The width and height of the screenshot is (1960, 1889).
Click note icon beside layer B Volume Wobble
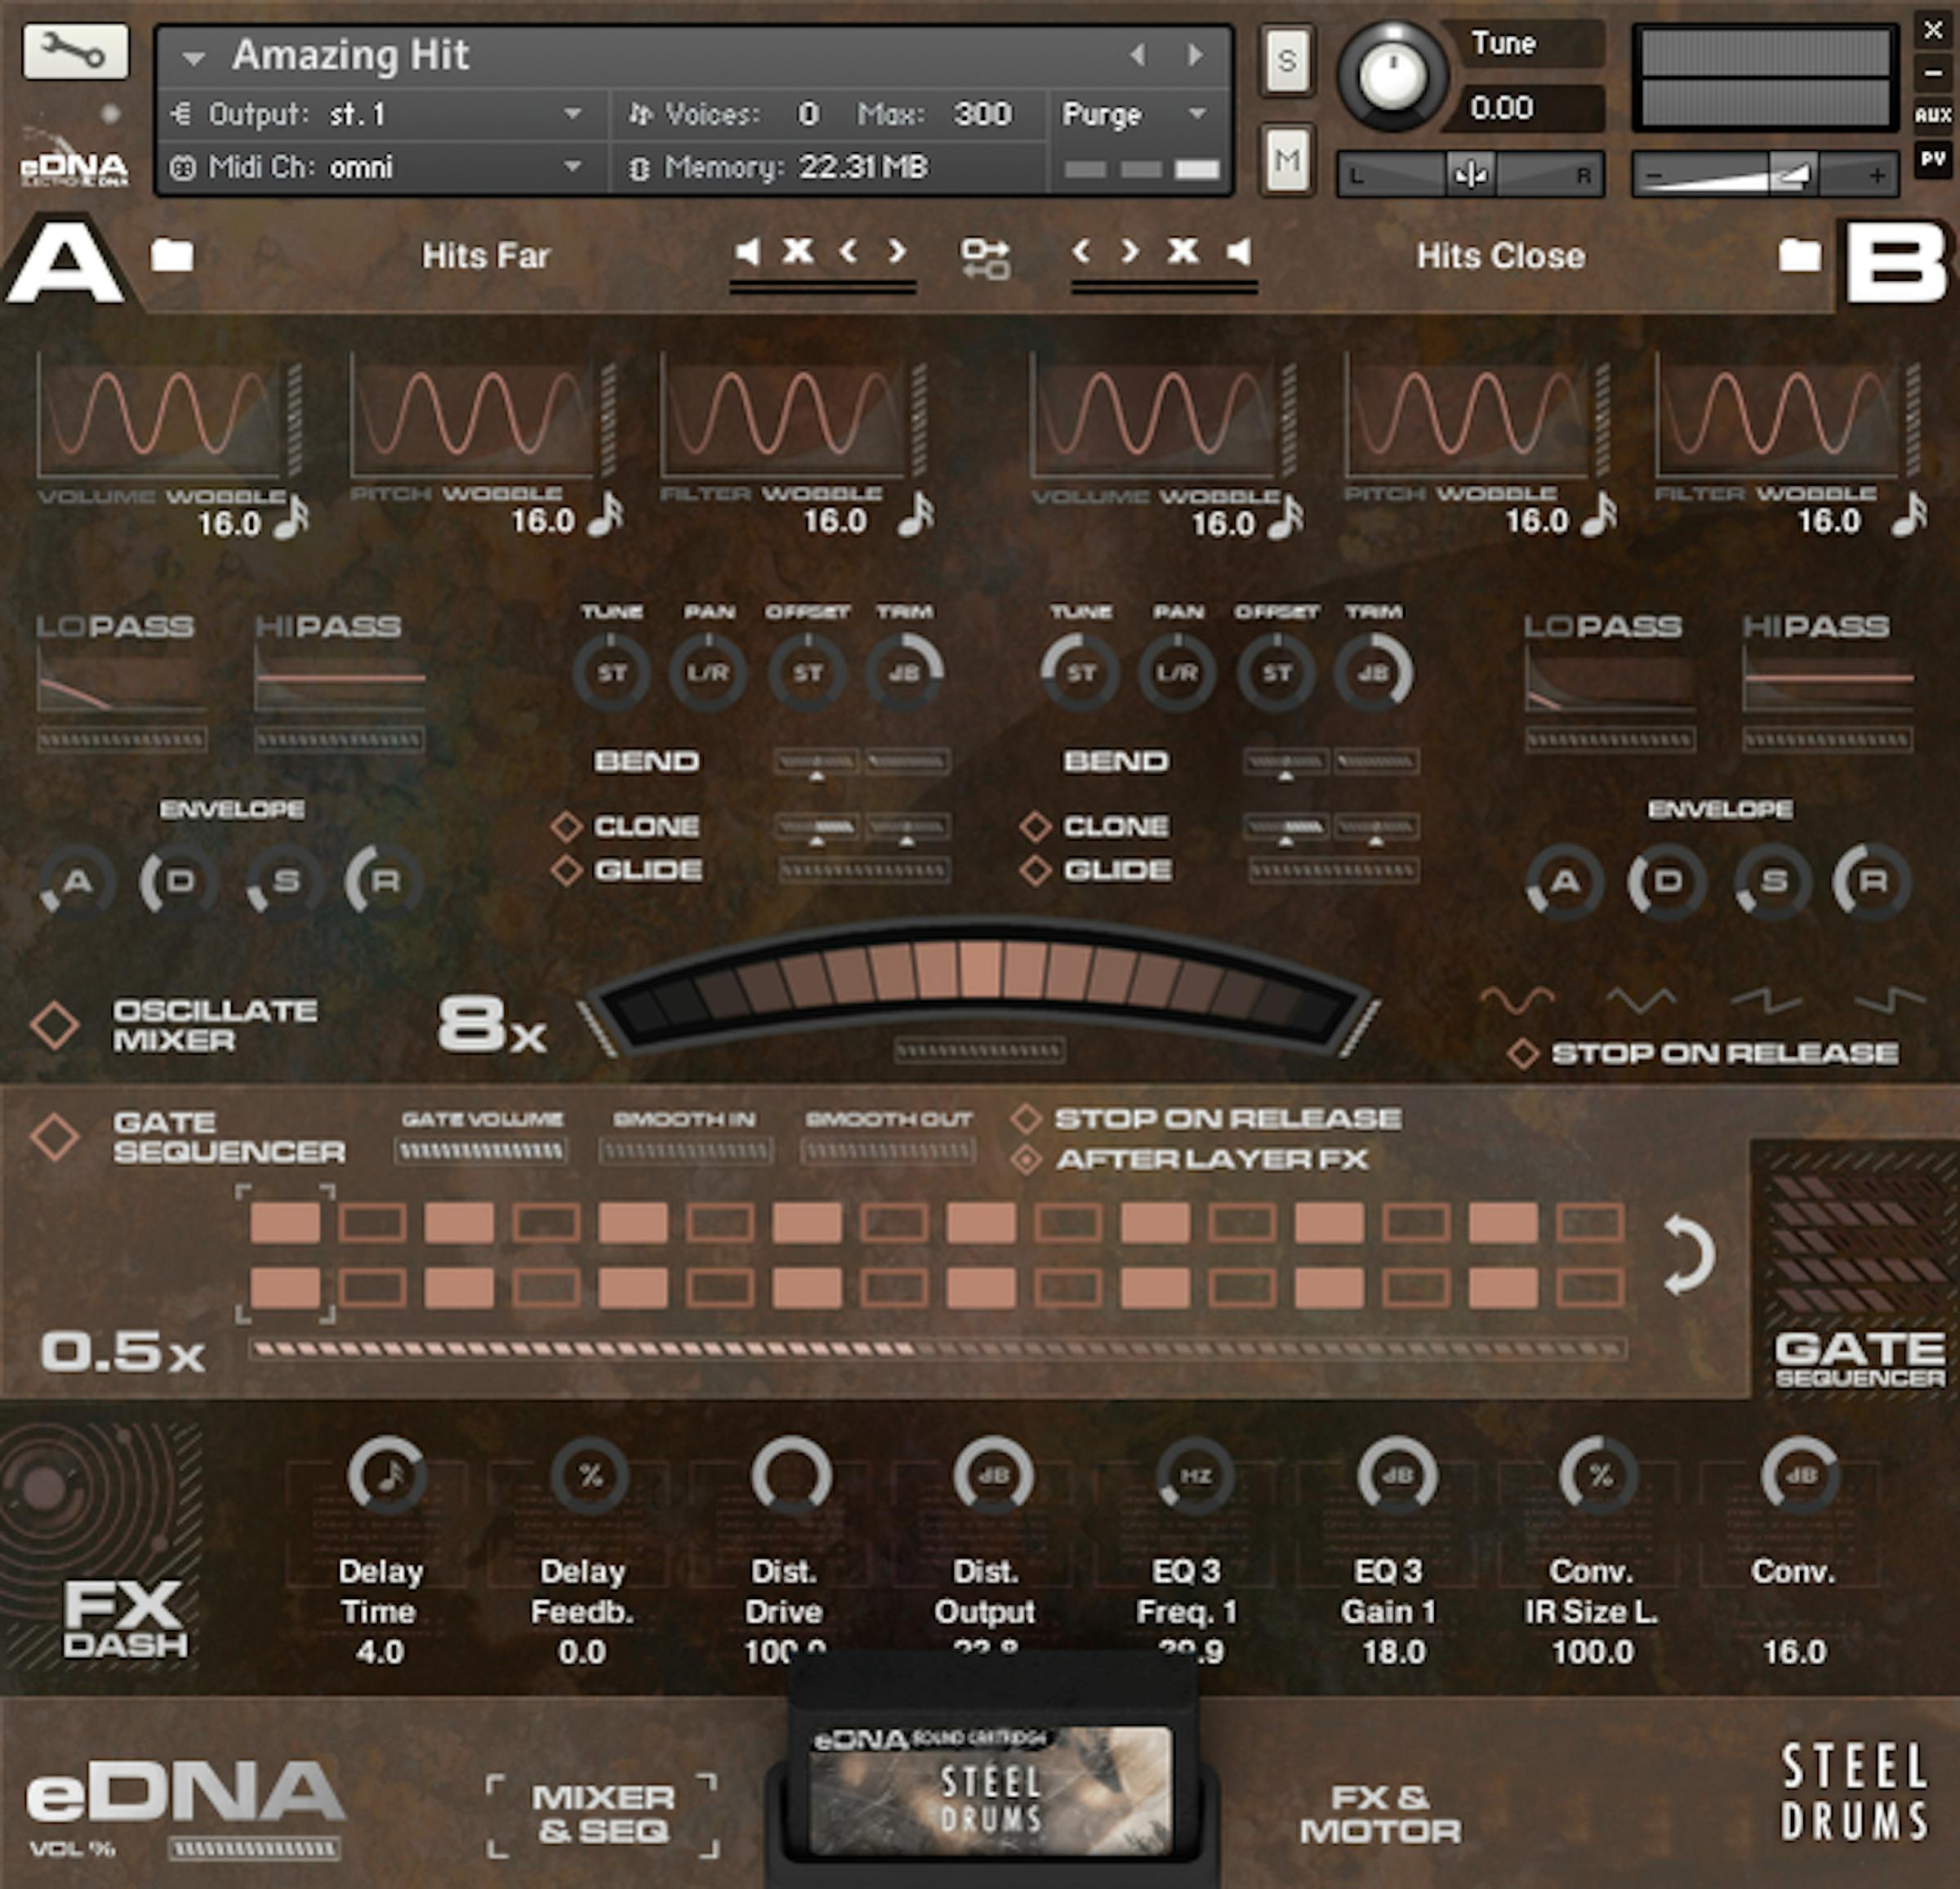(x=1285, y=518)
